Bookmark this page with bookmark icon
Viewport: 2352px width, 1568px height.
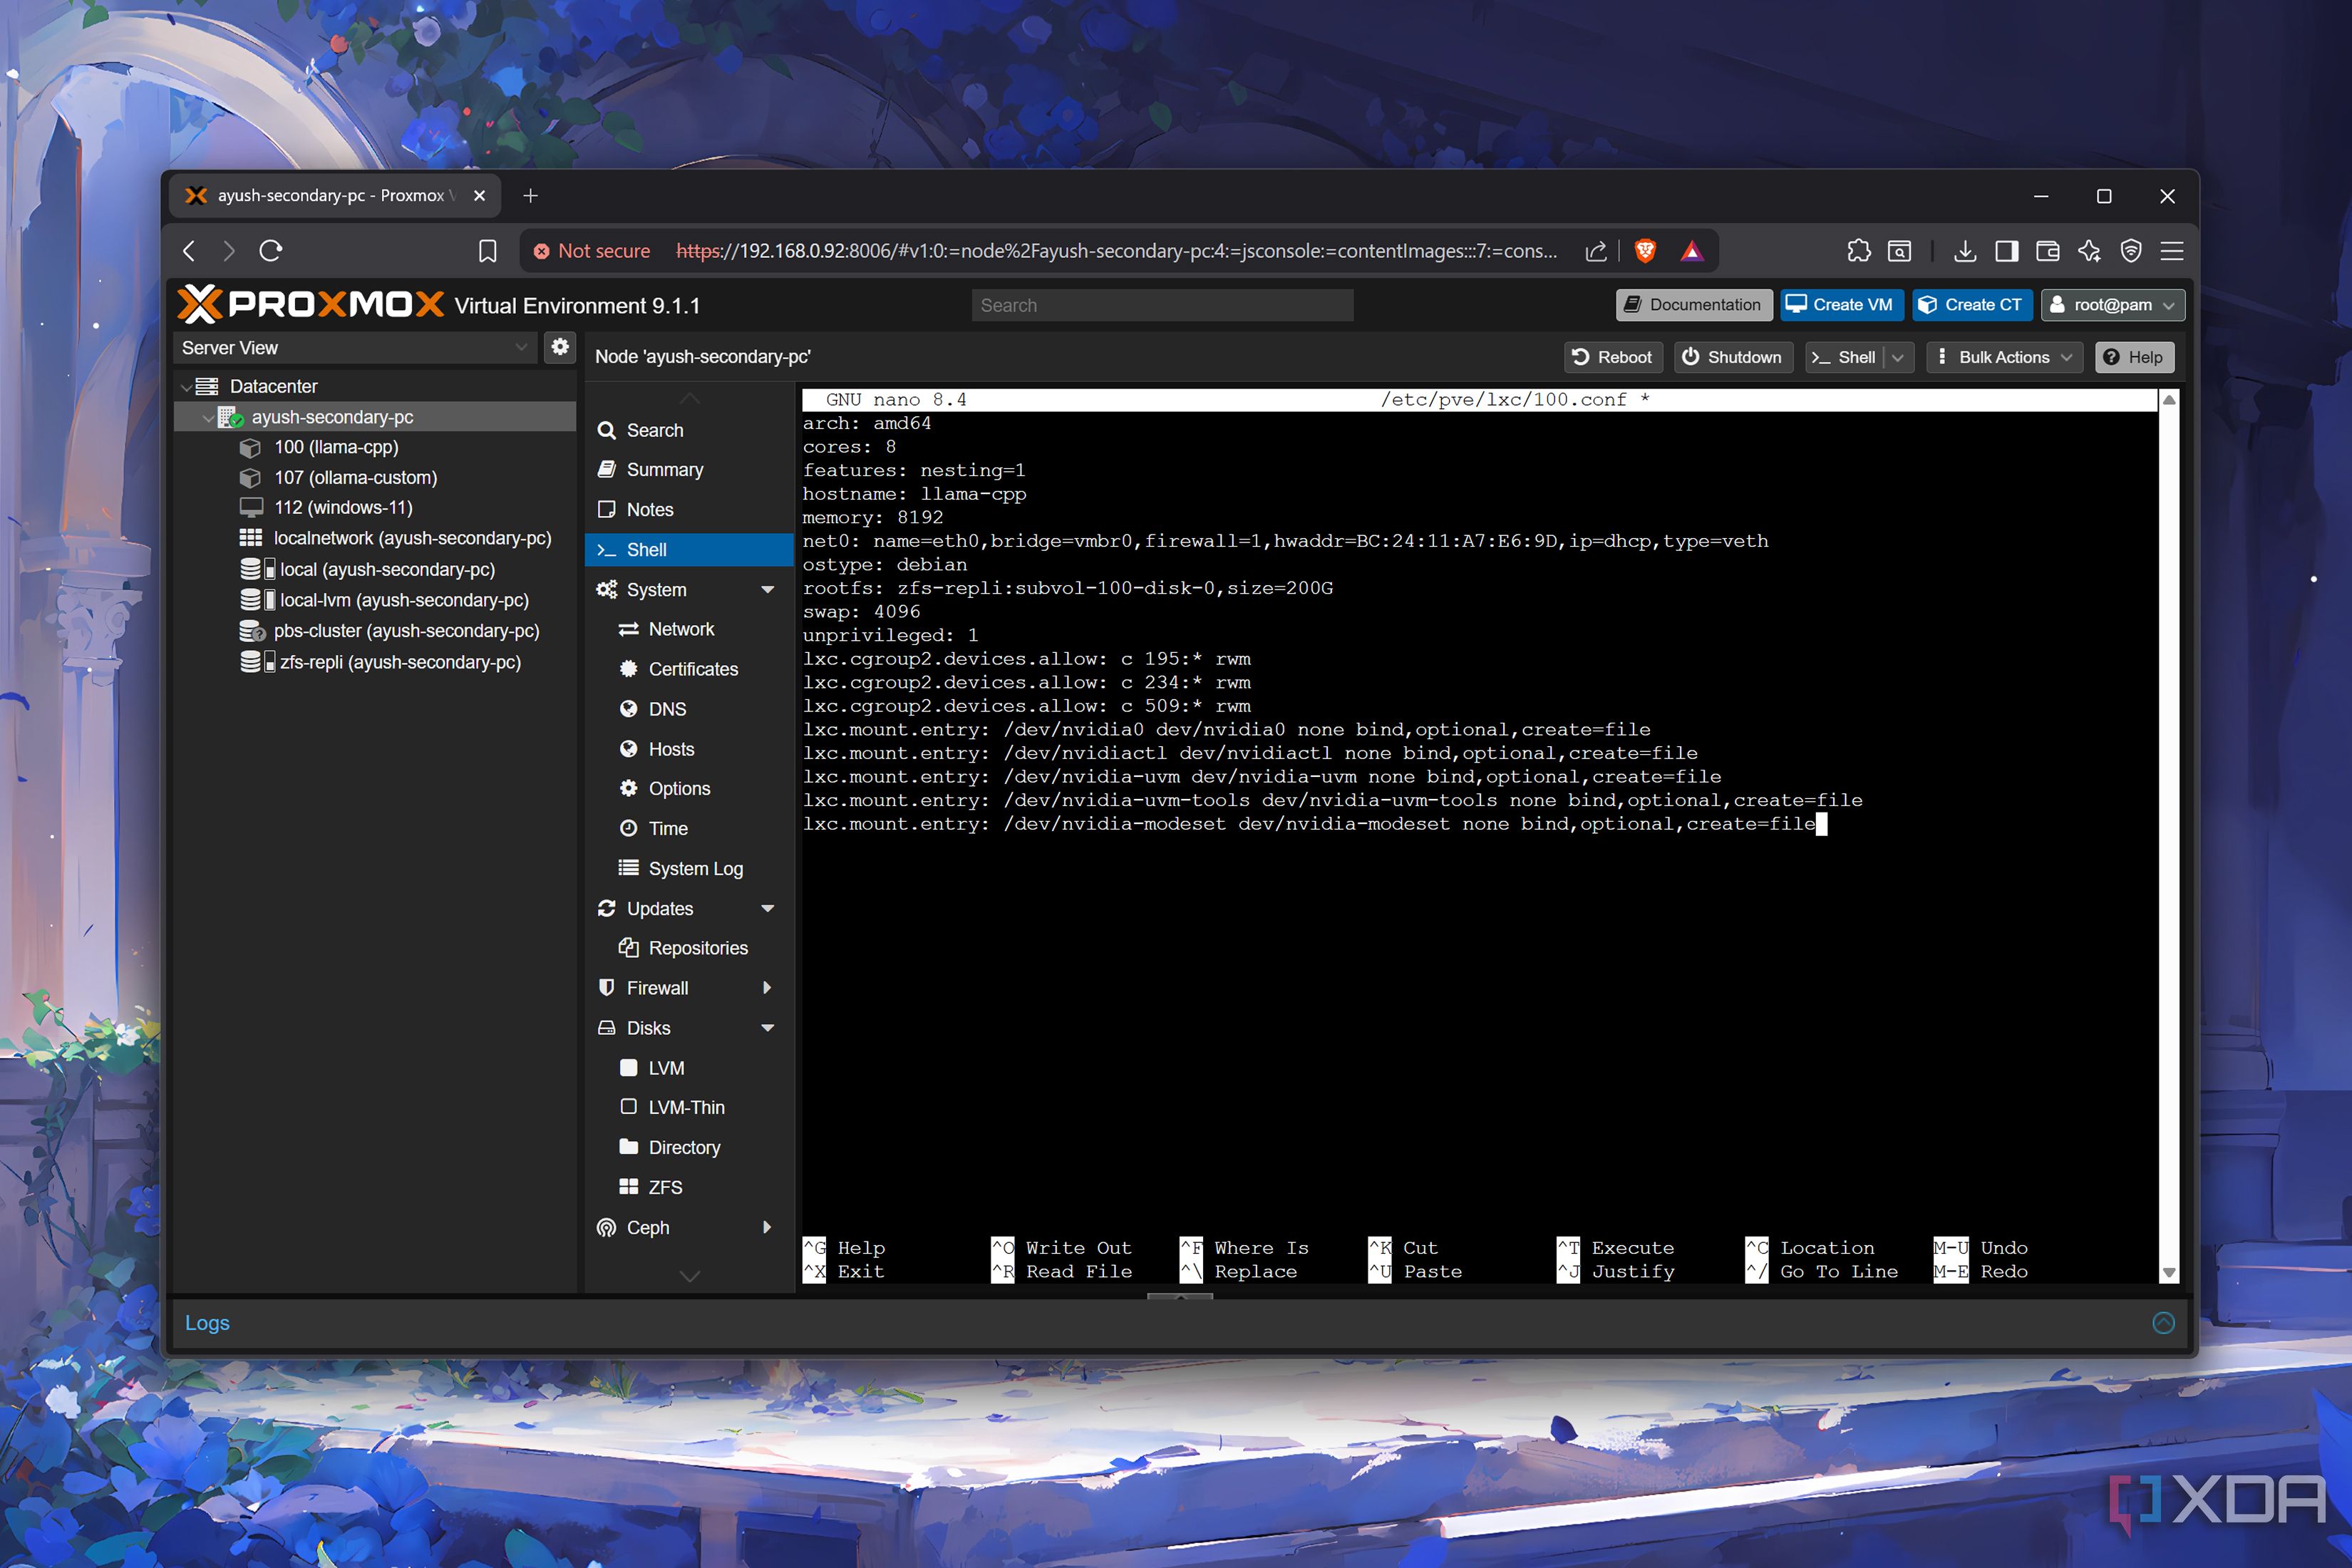(x=487, y=251)
